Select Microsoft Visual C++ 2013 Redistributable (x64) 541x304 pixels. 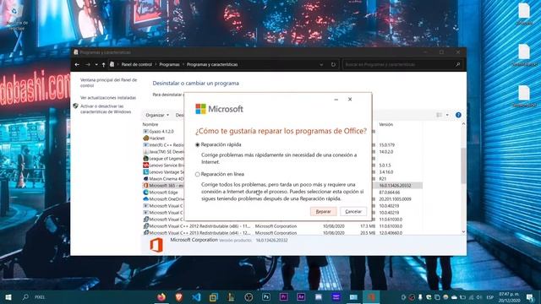tap(199, 233)
